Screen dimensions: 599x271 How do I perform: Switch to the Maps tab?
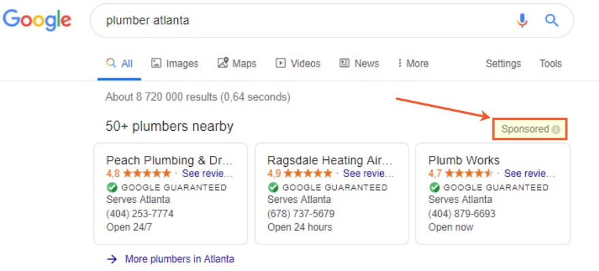pyautogui.click(x=237, y=63)
